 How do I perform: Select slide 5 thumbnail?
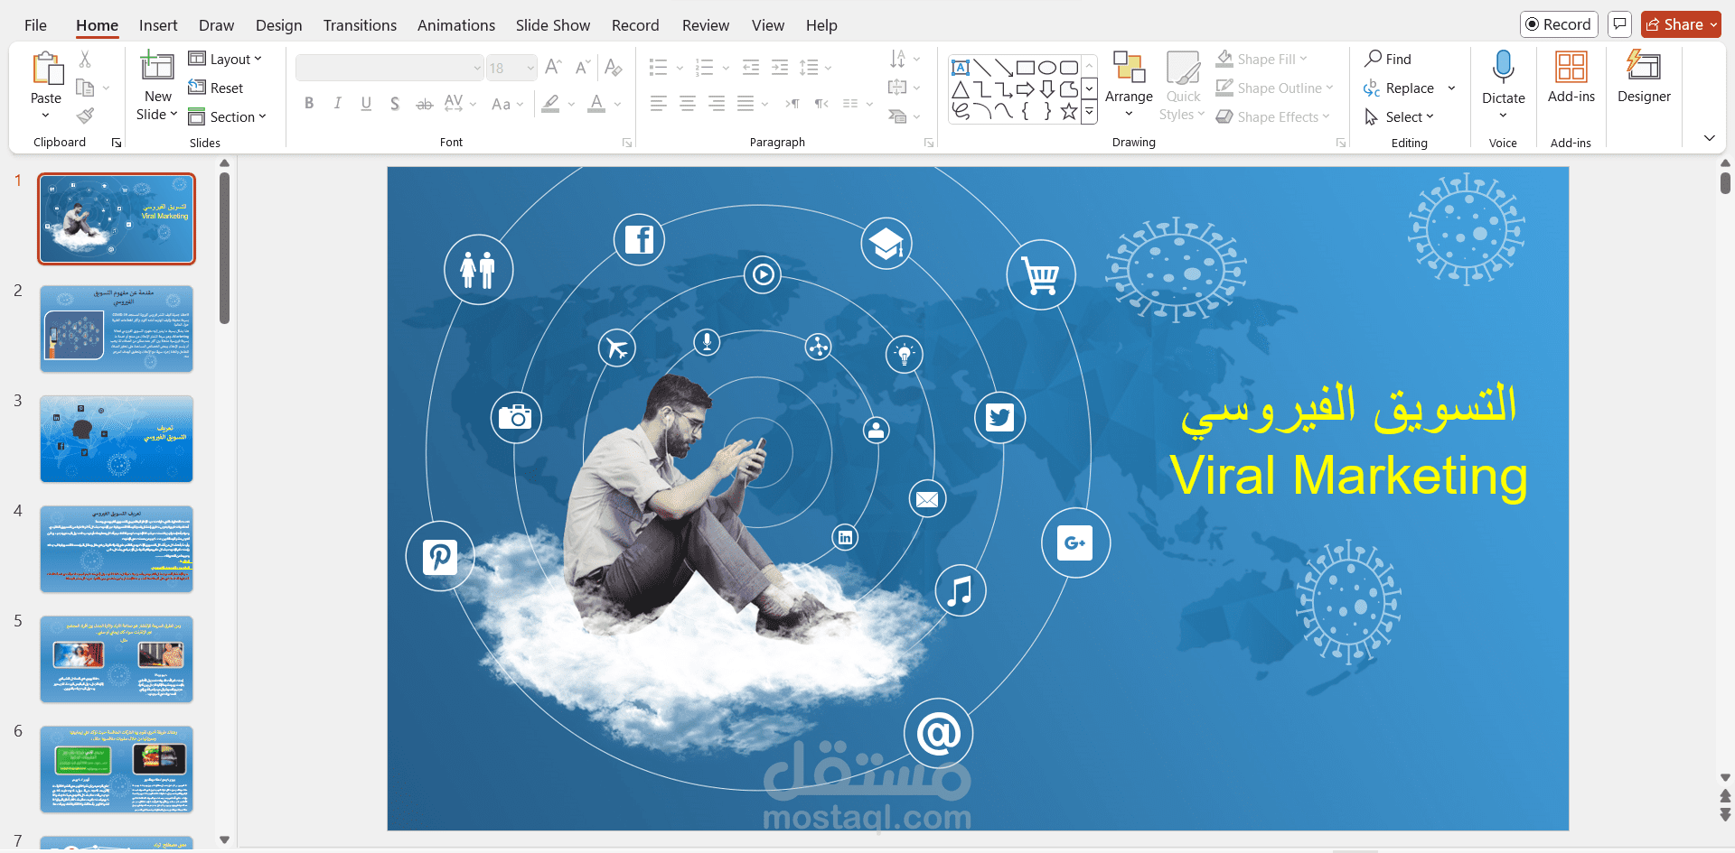coord(117,659)
